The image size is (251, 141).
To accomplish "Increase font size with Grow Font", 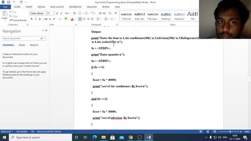I will click(57, 13).
